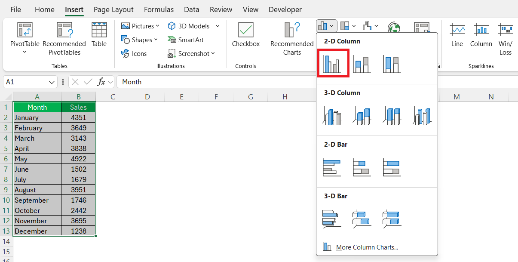Click the Month header cell
This screenshot has width=518, height=262.
pos(37,107)
